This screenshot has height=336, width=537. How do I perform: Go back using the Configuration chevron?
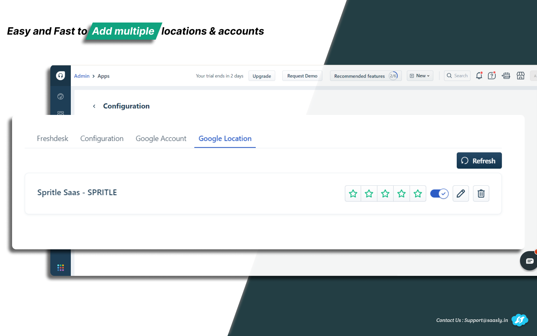tap(94, 106)
